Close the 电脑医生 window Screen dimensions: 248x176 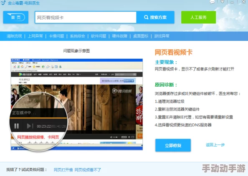(x=244, y=2)
